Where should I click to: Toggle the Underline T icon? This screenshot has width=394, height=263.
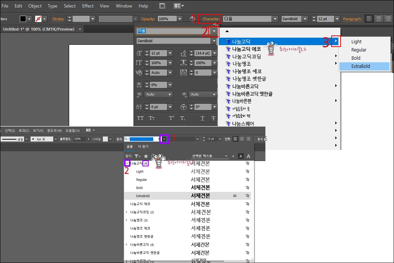click(x=202, y=118)
